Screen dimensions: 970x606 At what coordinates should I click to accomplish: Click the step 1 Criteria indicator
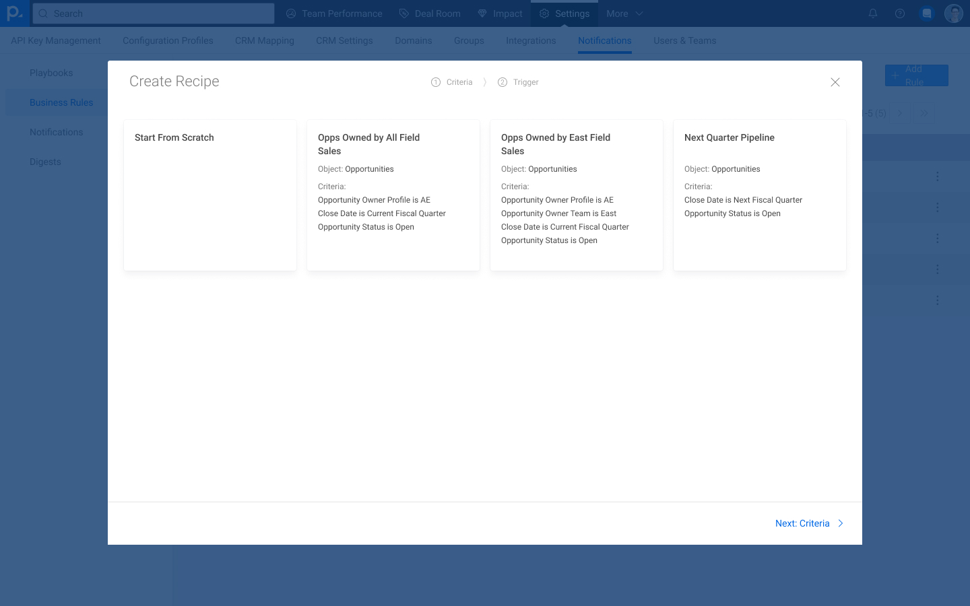(x=452, y=82)
